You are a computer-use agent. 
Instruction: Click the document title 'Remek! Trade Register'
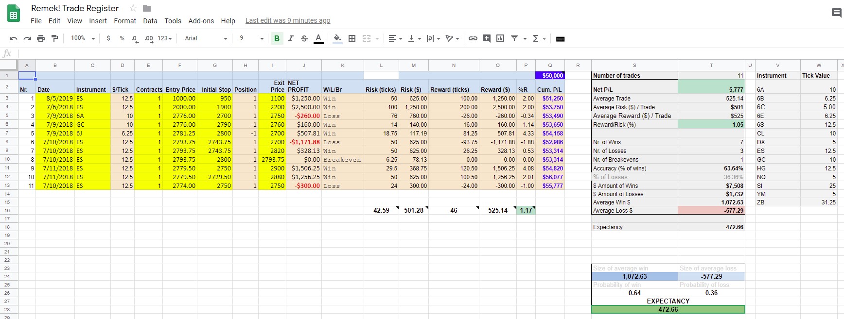(75, 8)
